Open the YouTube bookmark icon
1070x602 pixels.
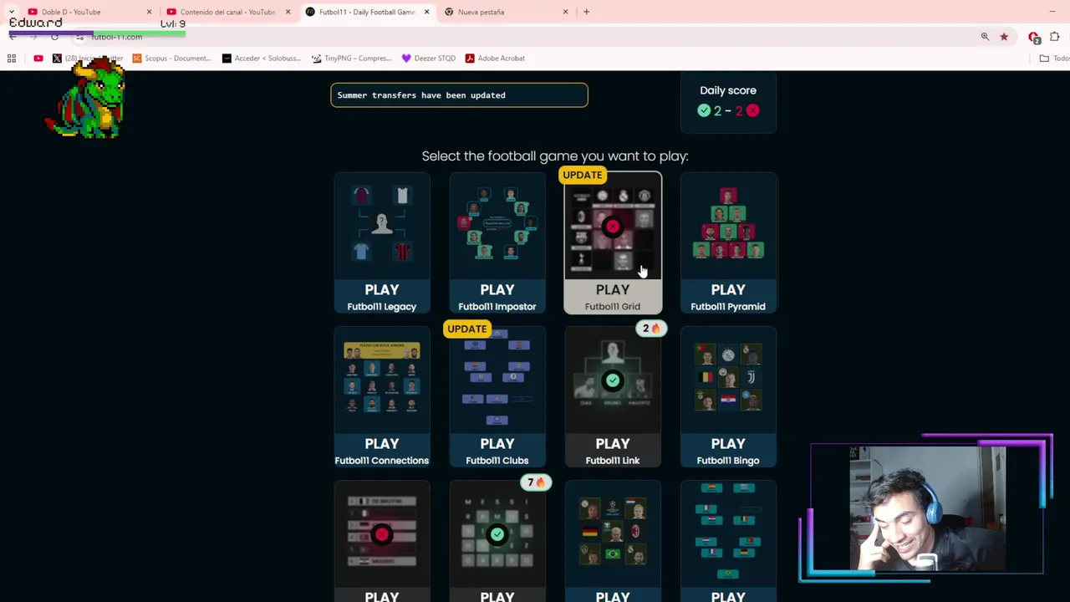pyautogui.click(x=38, y=59)
